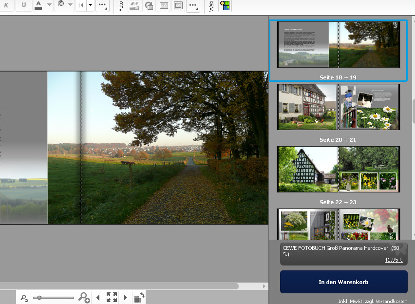Open more photo options menu
415x304 pixels.
coord(193,6)
